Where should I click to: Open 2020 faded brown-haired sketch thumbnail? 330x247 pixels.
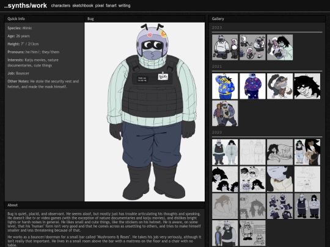pyautogui.click(x=225, y=206)
